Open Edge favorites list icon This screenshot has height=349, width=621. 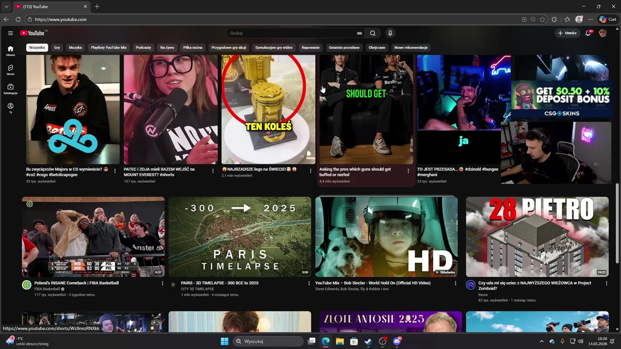click(x=567, y=19)
